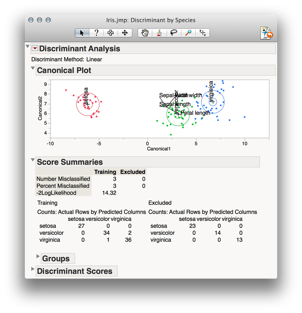Viewport: 302px width, 313px height.
Task: Click the Discriminant Analysis title bar
Action: pos(153,49)
